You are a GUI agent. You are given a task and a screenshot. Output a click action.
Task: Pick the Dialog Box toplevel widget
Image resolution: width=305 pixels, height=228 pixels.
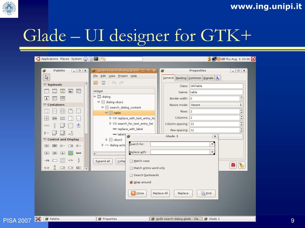[55, 91]
